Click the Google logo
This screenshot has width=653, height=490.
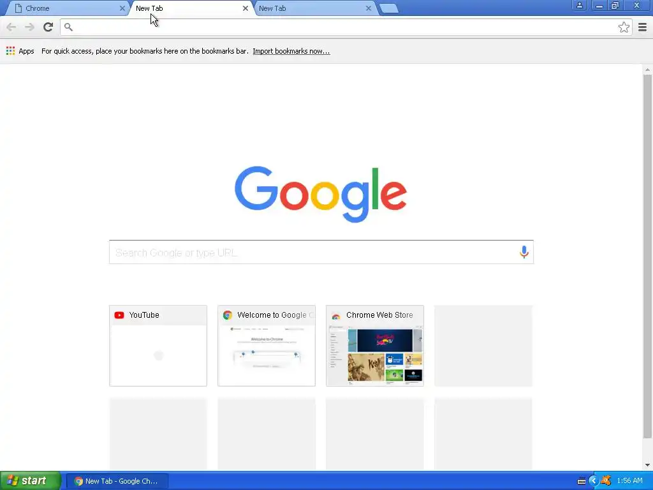click(321, 194)
